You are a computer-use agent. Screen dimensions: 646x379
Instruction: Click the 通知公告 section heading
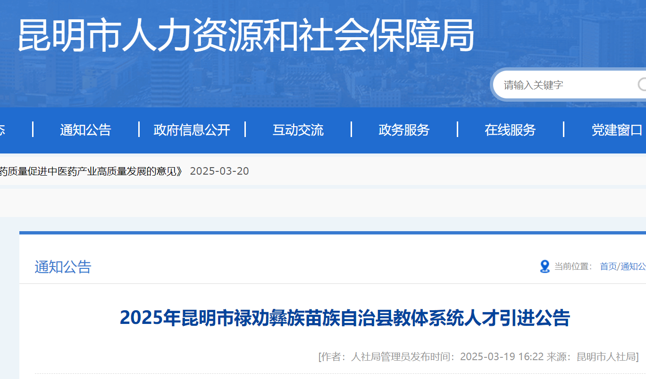(x=63, y=267)
